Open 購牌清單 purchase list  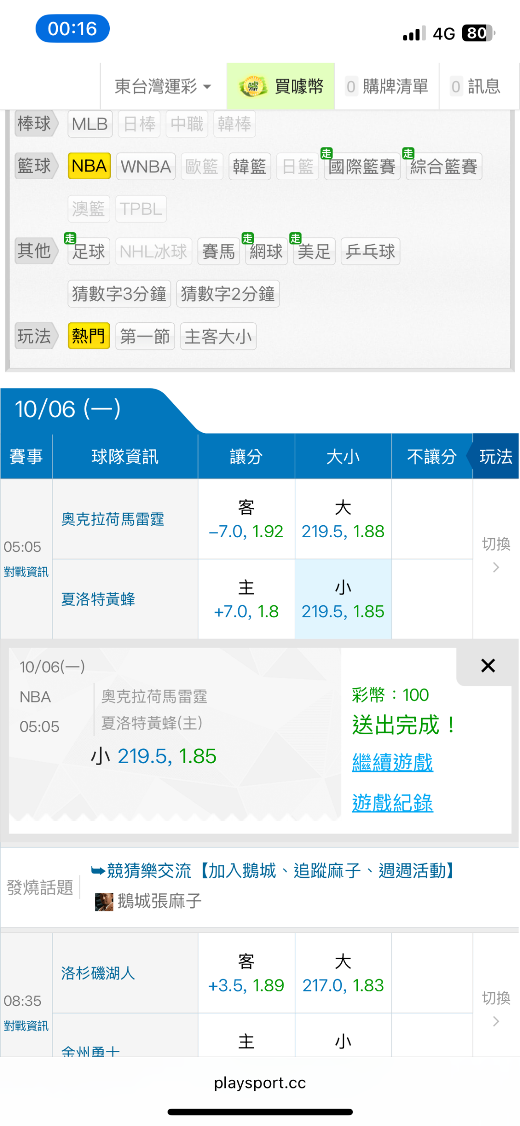click(387, 86)
